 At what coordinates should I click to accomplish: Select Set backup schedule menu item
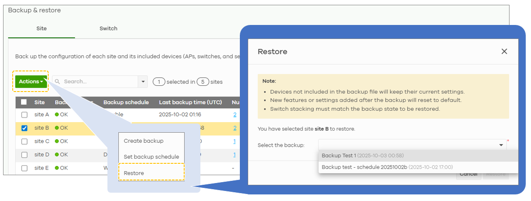[x=151, y=157]
